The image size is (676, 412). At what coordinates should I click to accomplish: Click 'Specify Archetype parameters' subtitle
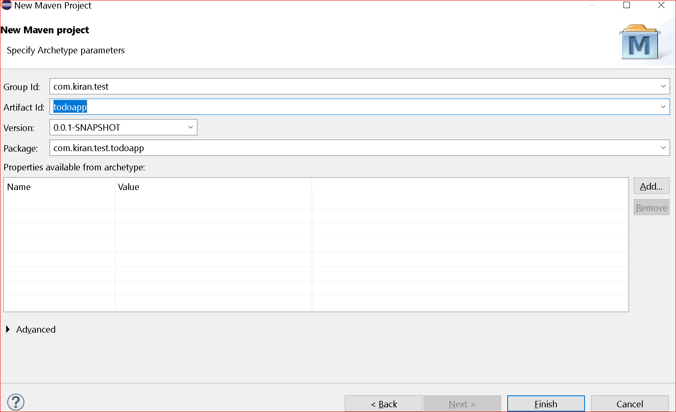[66, 50]
